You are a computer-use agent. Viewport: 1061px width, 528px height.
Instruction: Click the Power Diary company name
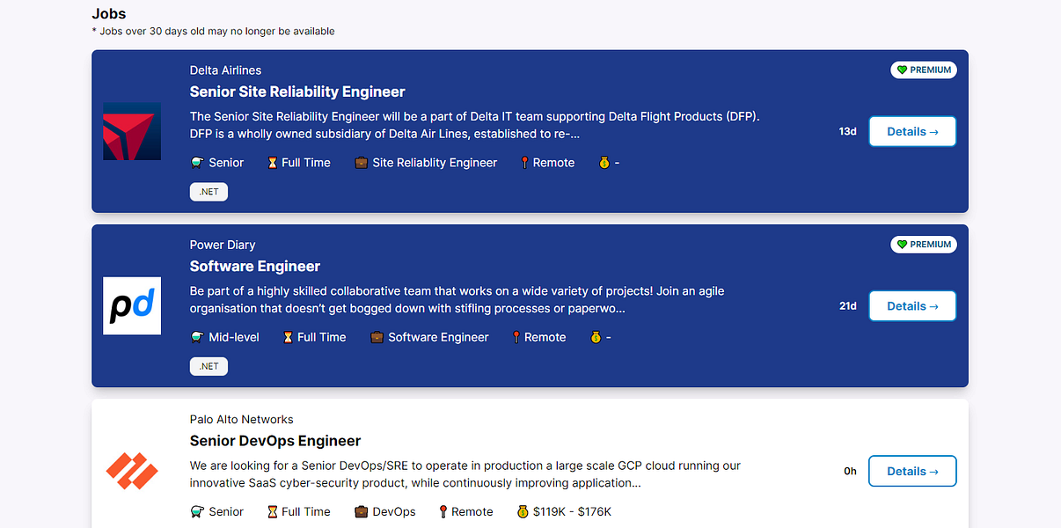pyautogui.click(x=223, y=245)
